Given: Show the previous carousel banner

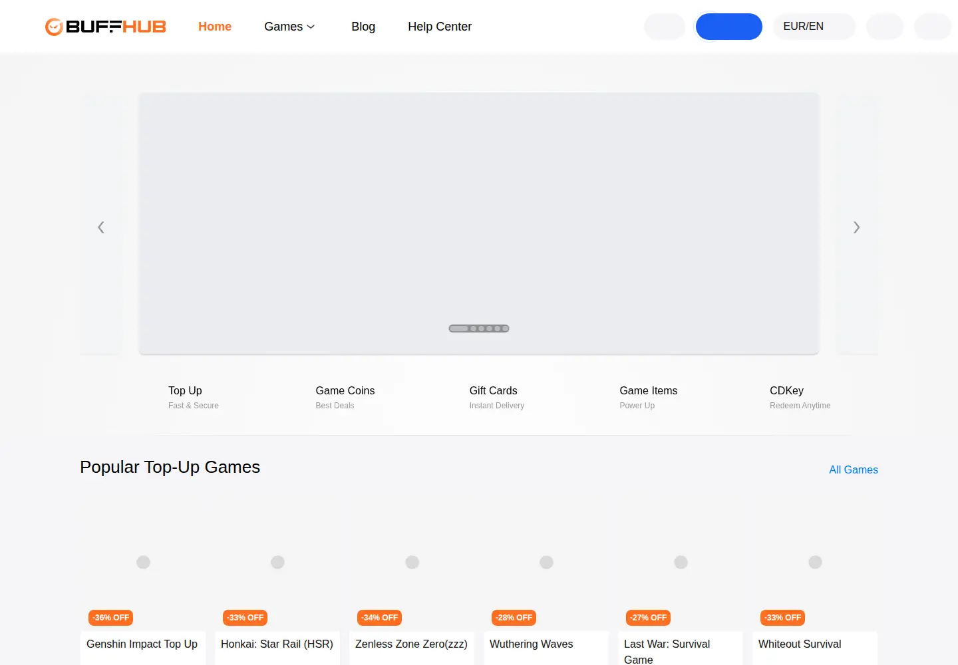Looking at the screenshot, I should coord(101,227).
